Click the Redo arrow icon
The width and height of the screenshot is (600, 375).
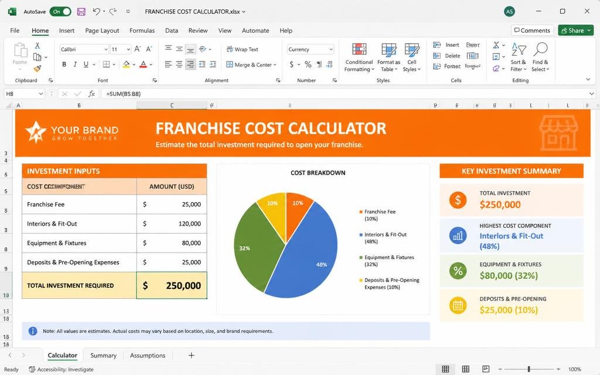(x=112, y=12)
